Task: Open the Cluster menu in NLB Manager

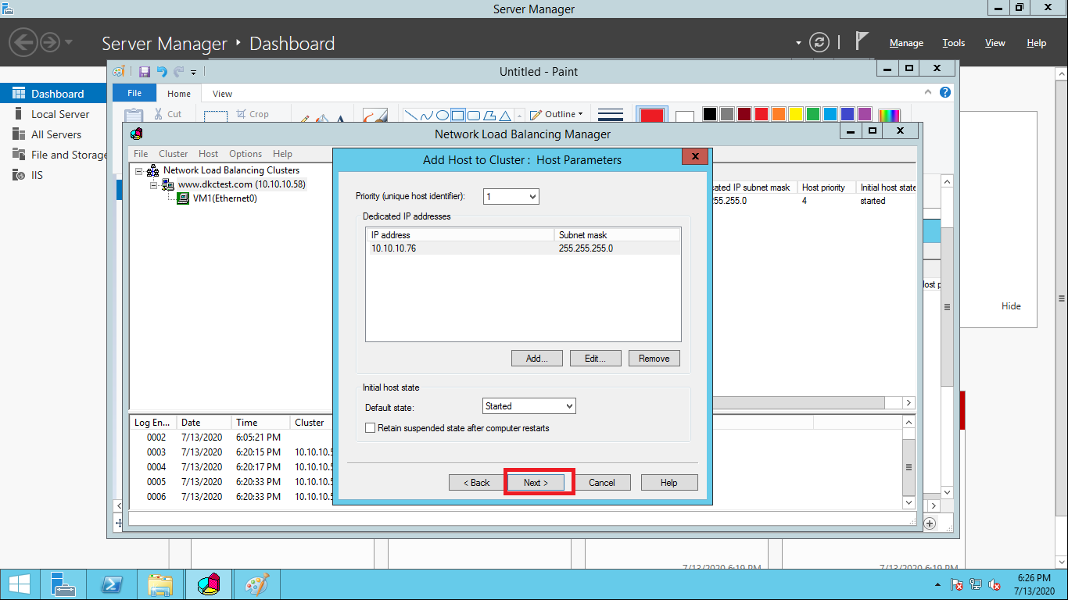Action: [174, 154]
